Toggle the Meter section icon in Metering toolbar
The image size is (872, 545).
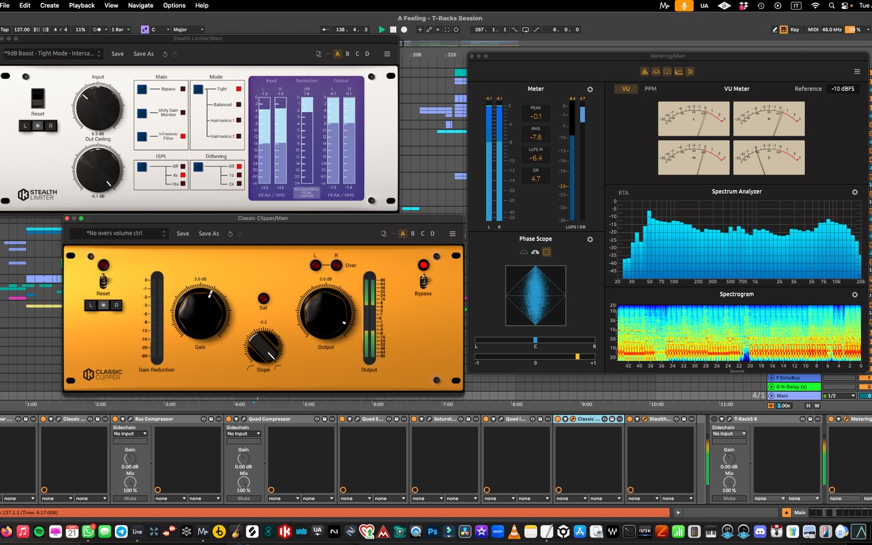click(644, 71)
